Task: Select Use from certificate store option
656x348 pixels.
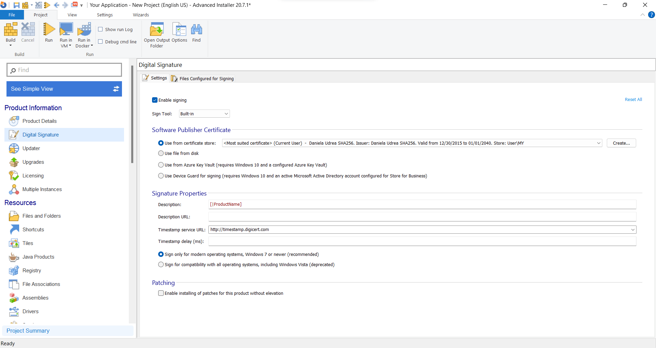Action: [x=161, y=143]
